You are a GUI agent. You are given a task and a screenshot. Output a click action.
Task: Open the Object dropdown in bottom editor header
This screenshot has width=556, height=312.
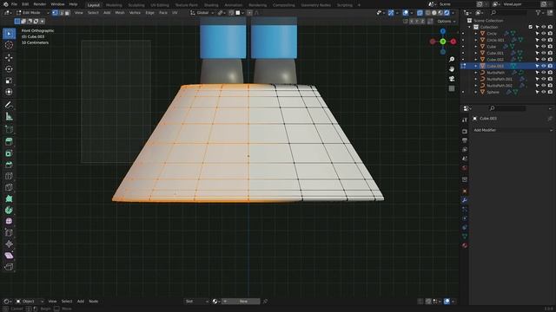[30, 302]
